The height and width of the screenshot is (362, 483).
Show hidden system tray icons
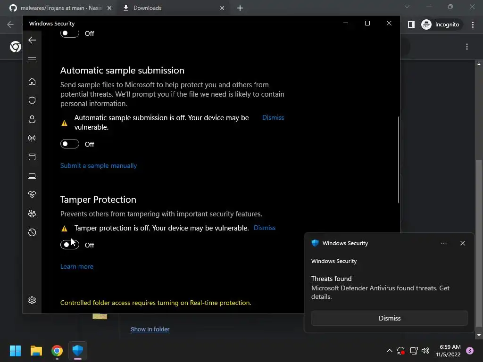(x=389, y=351)
